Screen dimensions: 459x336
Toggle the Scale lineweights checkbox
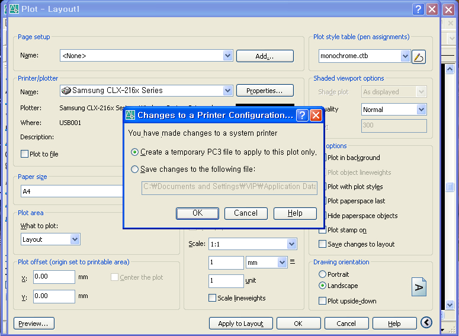[212, 298]
